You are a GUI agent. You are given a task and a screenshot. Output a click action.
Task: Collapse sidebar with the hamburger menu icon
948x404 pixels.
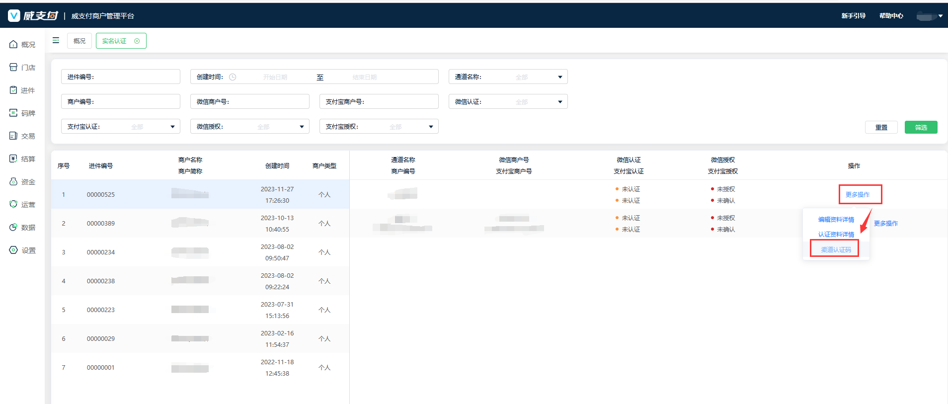pos(56,40)
